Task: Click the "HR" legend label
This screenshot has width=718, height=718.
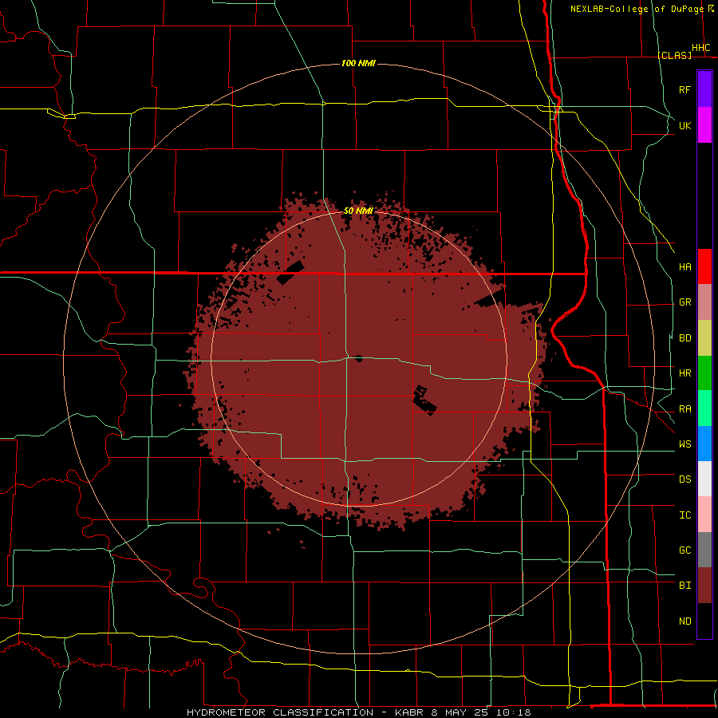Action: point(685,373)
